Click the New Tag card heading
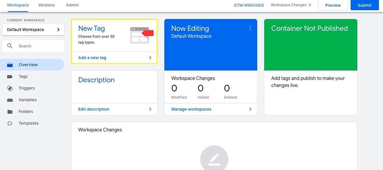This screenshot has height=170, width=383. [x=91, y=29]
